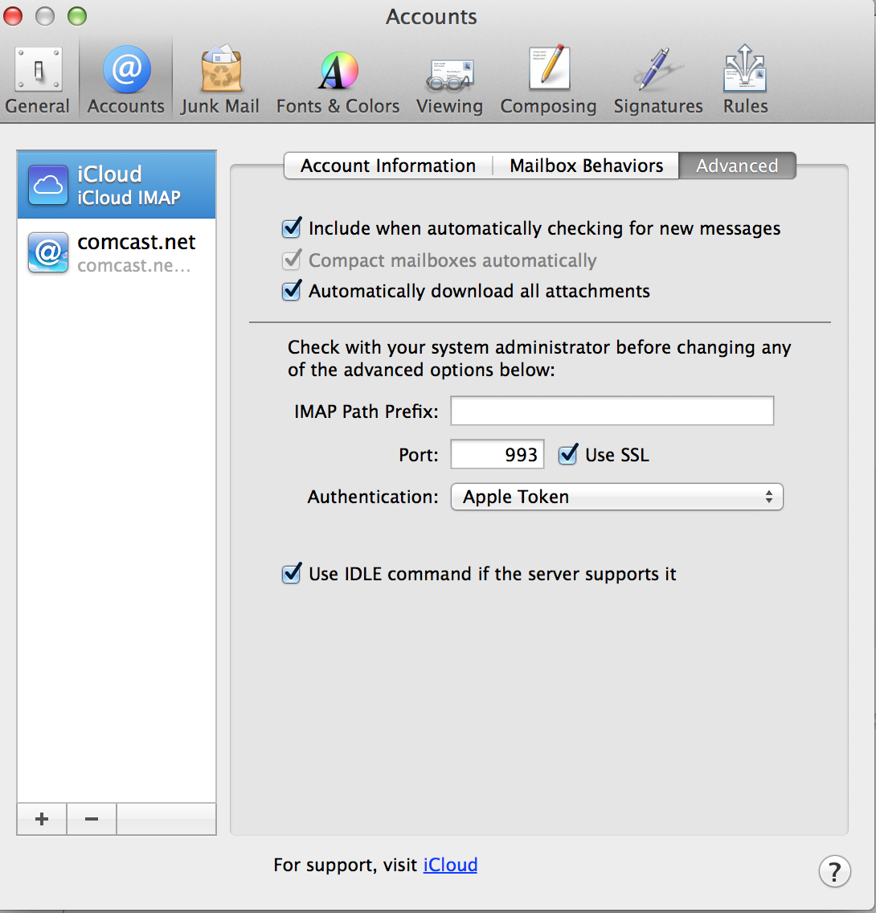Open the Authentication dropdown
This screenshot has height=913, width=876.
click(x=617, y=497)
